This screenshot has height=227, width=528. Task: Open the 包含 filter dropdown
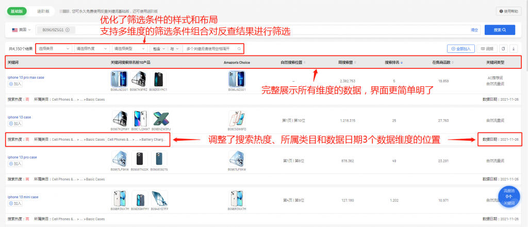[x=159, y=49]
